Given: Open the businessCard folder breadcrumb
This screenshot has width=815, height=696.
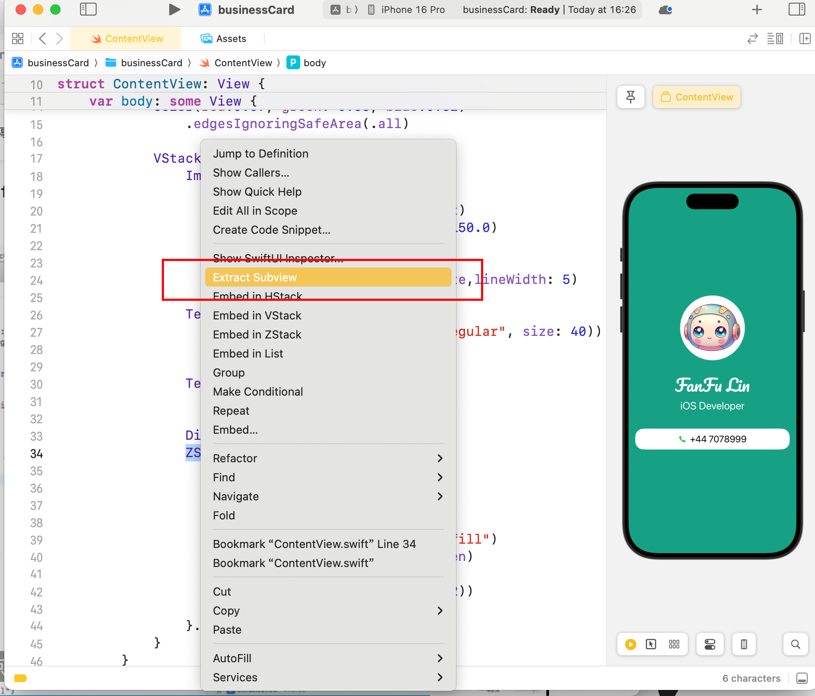Looking at the screenshot, I should (x=144, y=63).
